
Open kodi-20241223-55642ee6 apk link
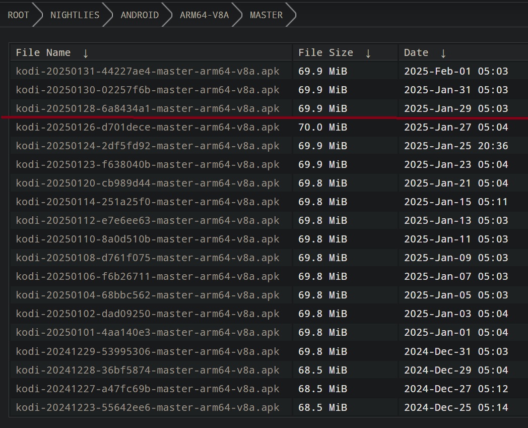(148, 407)
